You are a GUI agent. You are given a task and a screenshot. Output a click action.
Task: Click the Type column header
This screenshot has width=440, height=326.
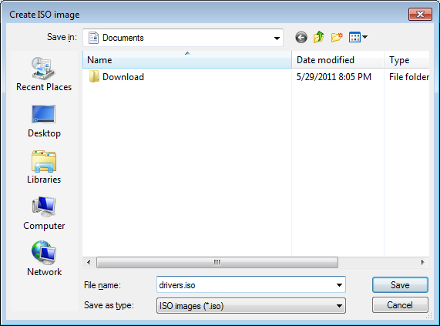click(x=407, y=60)
